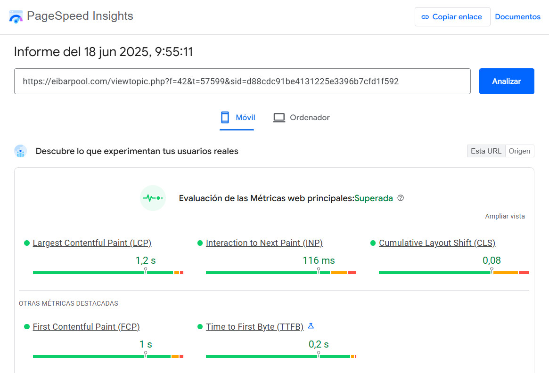This screenshot has width=549, height=373.
Task: Open Cumulative Layout Shift (CLS) link
Action: click(437, 243)
